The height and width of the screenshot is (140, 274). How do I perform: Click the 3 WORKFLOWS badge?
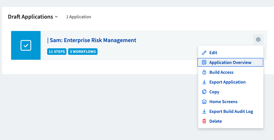83,52
